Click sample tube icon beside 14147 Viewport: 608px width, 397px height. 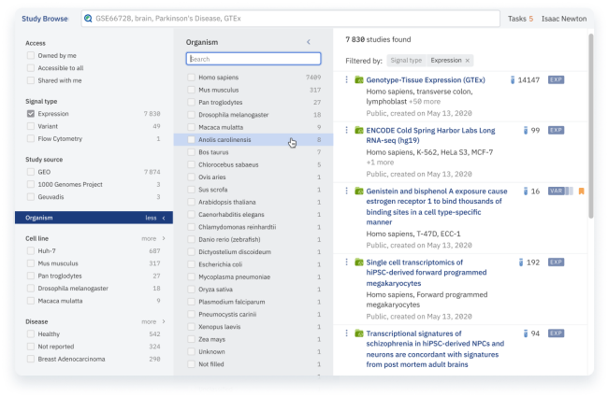tap(513, 80)
